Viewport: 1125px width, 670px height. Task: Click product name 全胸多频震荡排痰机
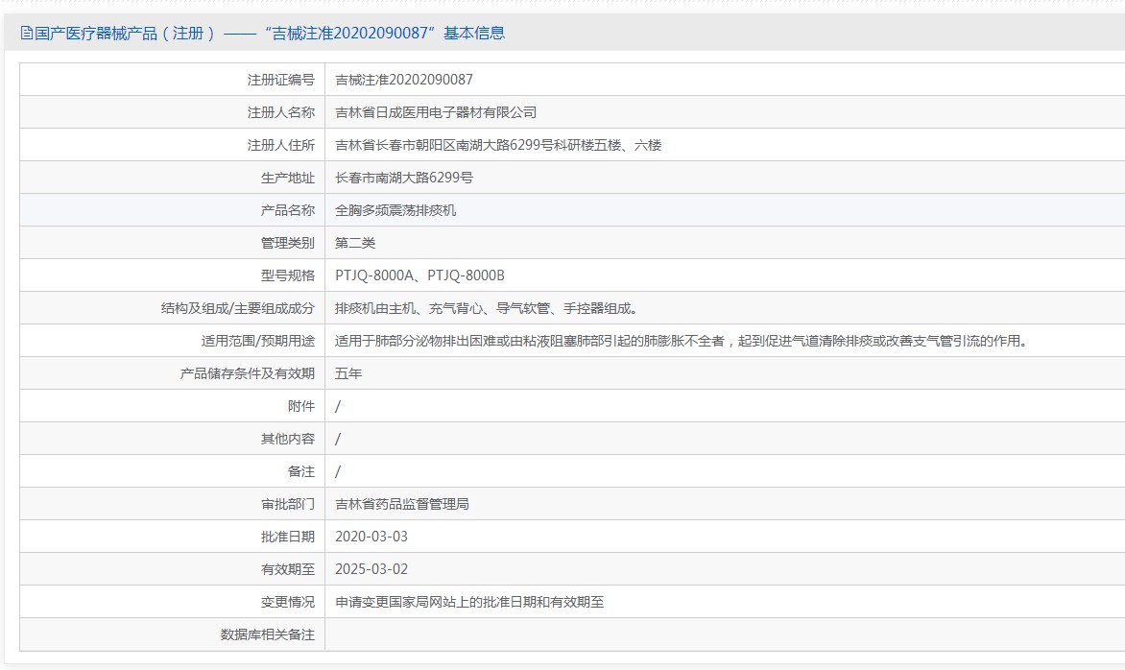click(x=395, y=210)
